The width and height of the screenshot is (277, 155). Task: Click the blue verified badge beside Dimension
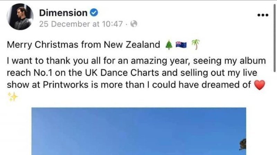click(x=94, y=13)
